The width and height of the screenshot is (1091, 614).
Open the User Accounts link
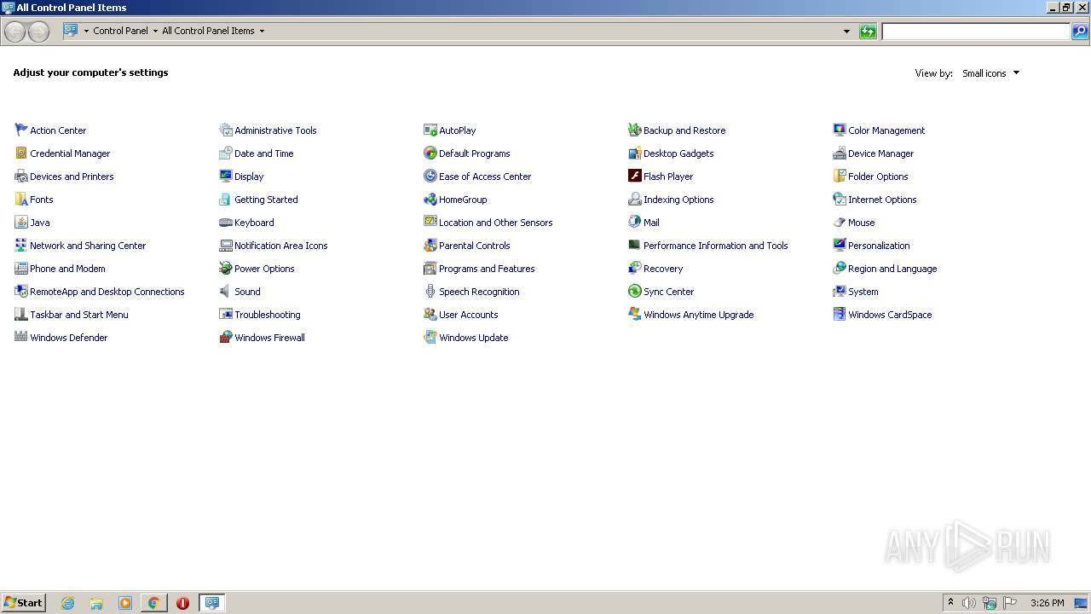pos(468,315)
